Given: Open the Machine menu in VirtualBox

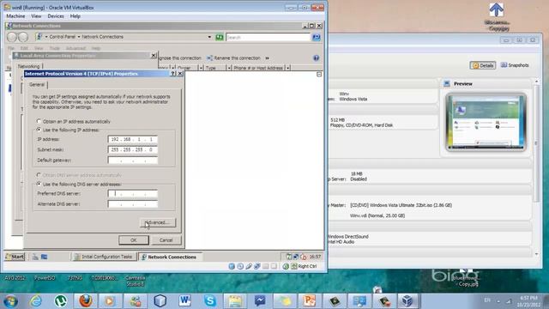Looking at the screenshot, I should [x=15, y=16].
